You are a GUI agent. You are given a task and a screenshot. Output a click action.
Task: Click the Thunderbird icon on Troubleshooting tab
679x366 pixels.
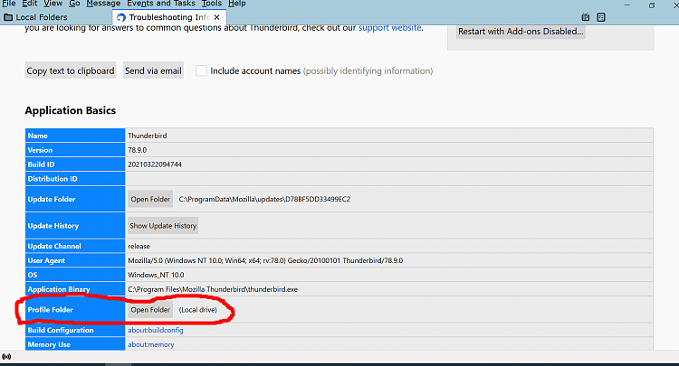pyautogui.click(x=121, y=17)
